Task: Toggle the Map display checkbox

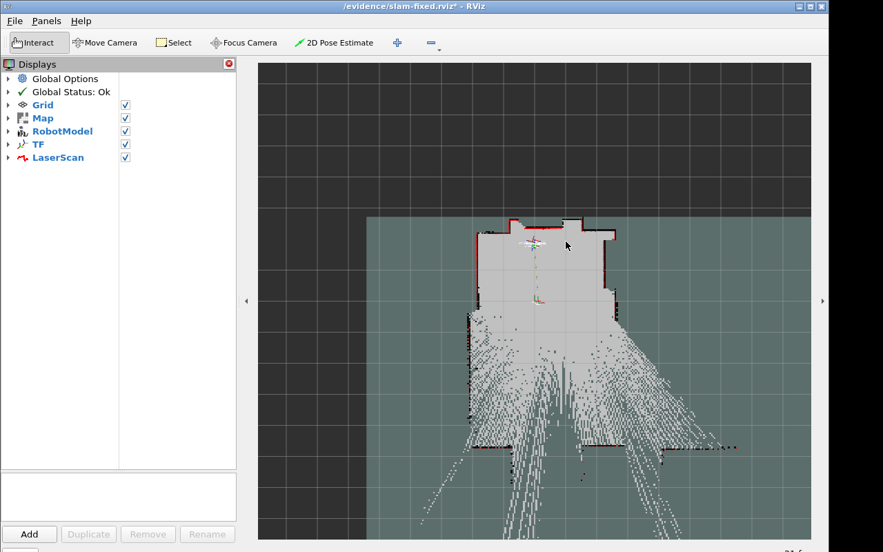Action: 126,118
